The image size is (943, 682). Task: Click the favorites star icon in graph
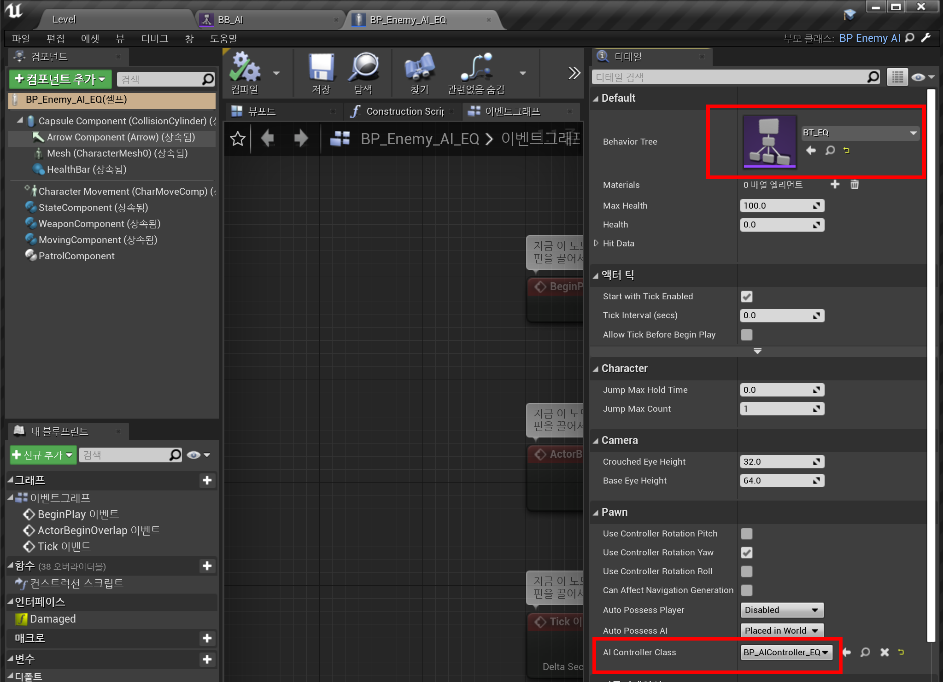[238, 139]
